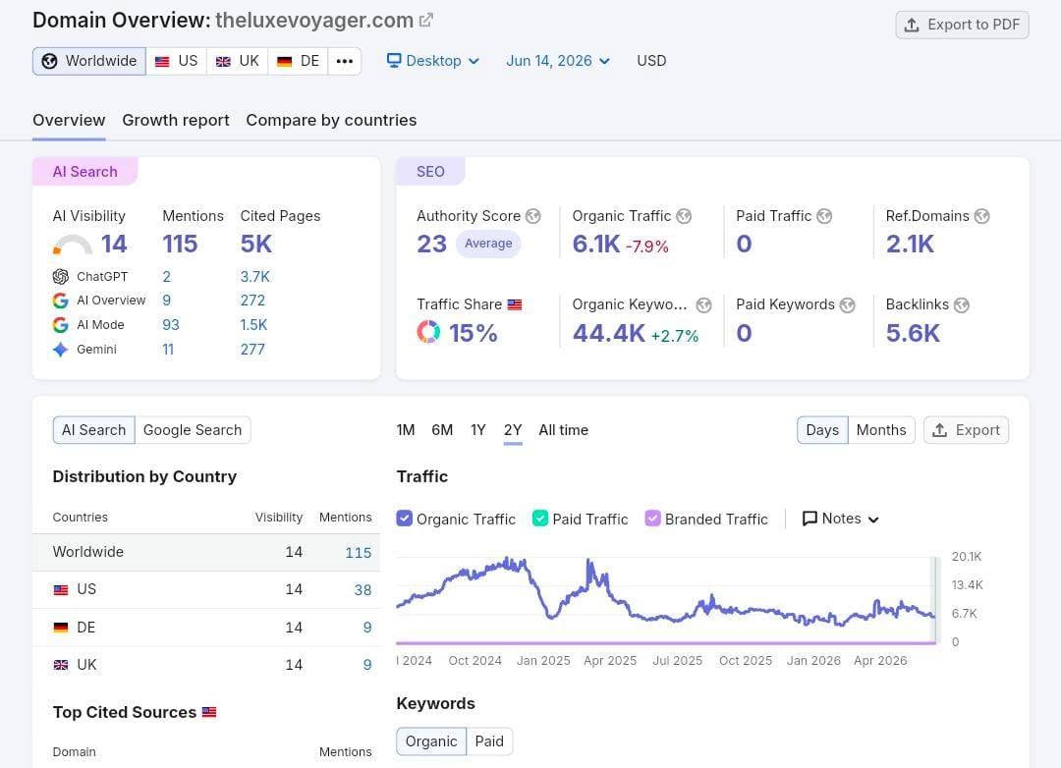
Task: Select the DE region button
Action: 298,61
